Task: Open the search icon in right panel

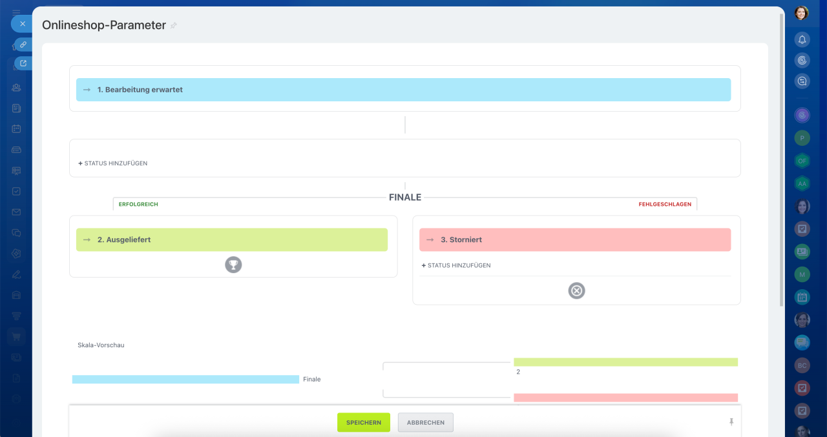Action: tap(802, 60)
